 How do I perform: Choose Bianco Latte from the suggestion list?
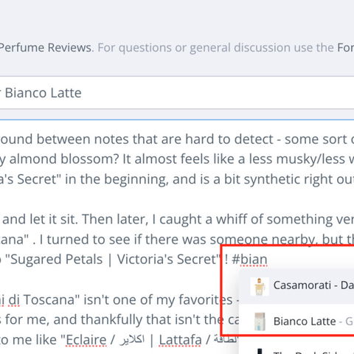pyautogui.click(x=296, y=321)
